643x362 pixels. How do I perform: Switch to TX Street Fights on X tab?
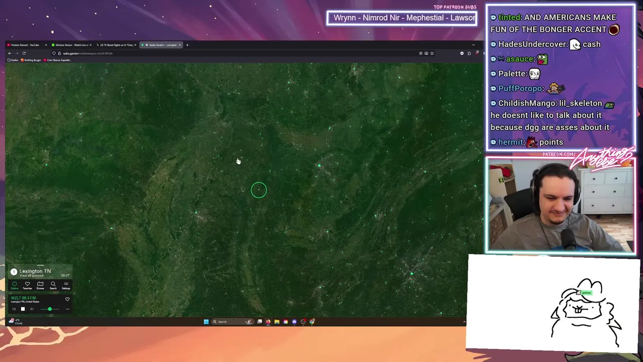pyautogui.click(x=116, y=45)
